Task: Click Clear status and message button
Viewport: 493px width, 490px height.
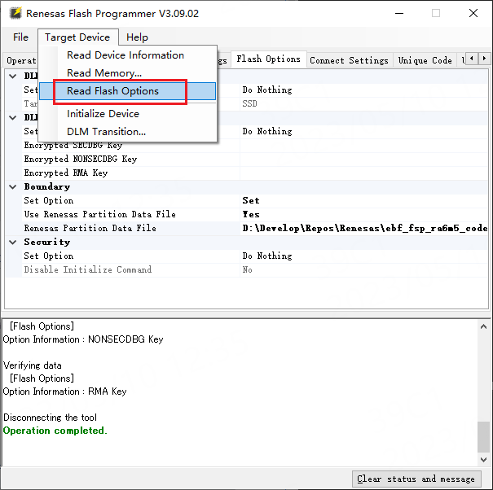Action: click(x=416, y=479)
